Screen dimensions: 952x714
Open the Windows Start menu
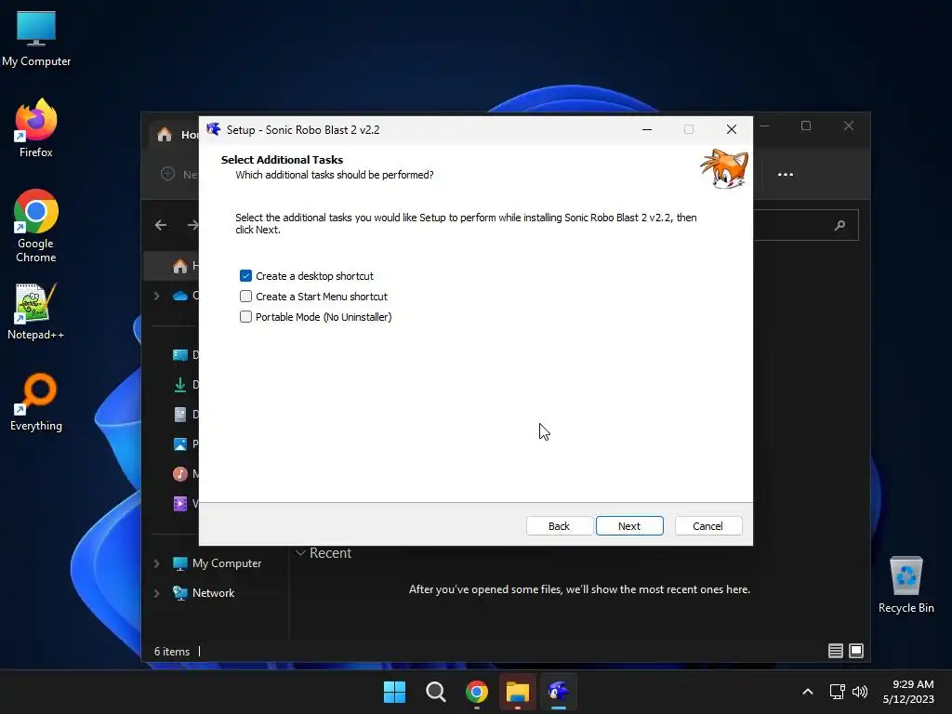[394, 692]
